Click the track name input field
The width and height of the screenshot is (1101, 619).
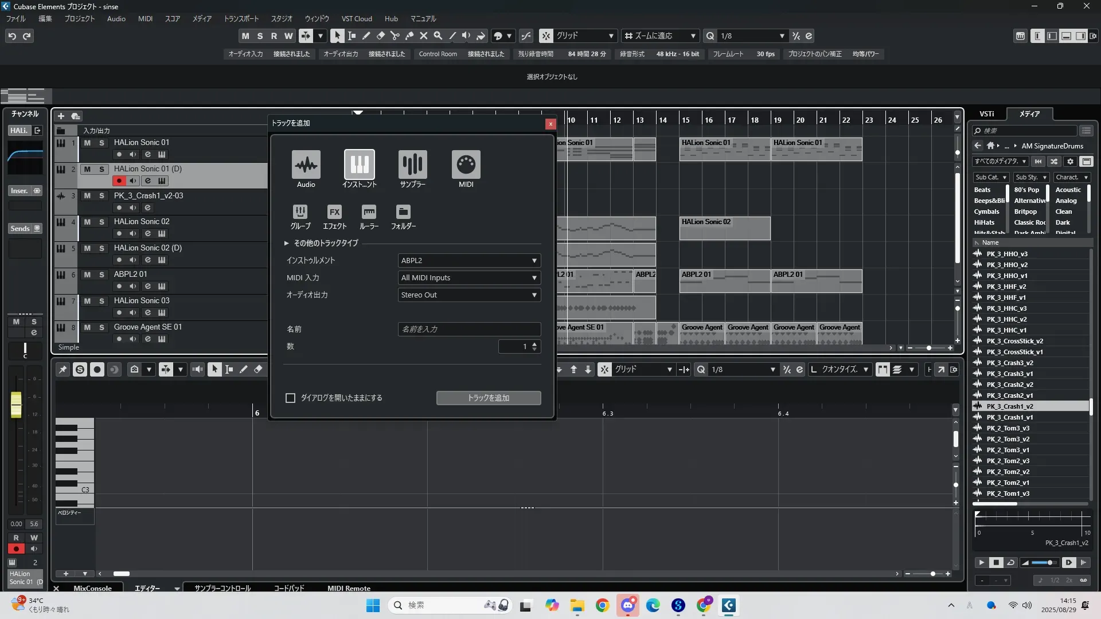coord(468,330)
